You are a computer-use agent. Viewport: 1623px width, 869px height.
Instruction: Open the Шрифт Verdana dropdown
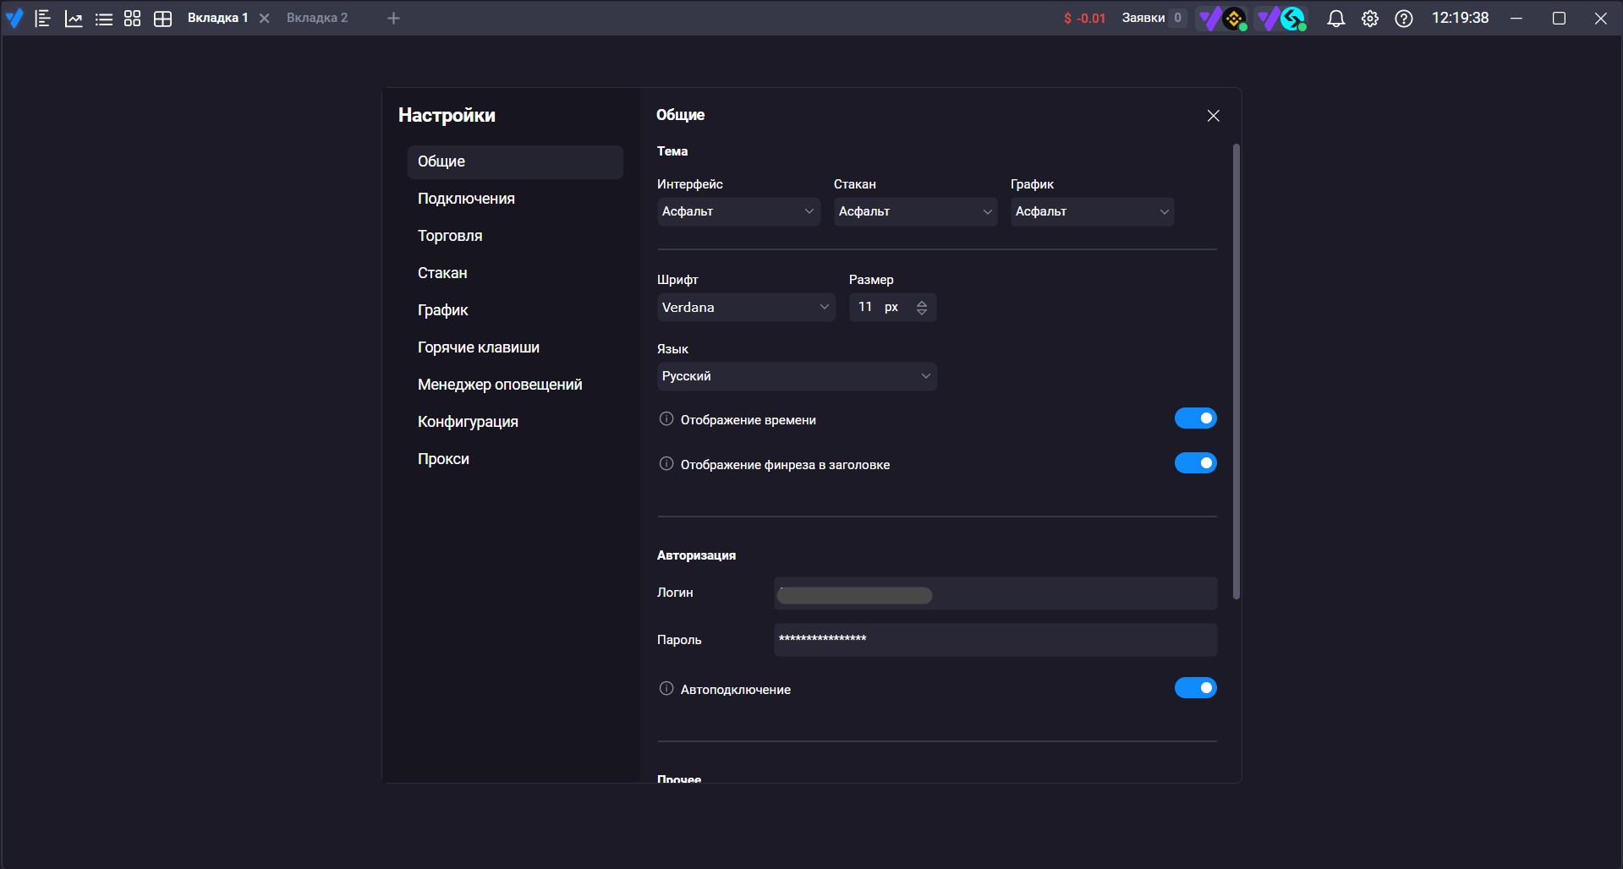(x=746, y=307)
